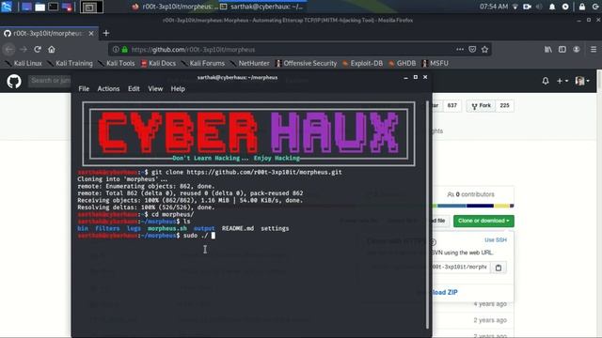The width and height of the screenshot is (602, 338).
Task: Open MSFU bookmark
Action: [x=435, y=63]
